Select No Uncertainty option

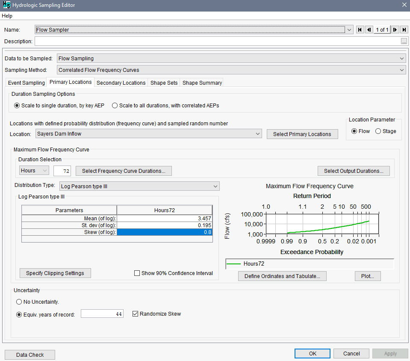tap(19, 302)
